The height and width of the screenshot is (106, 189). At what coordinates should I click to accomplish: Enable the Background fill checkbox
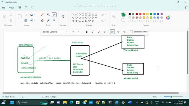pyautogui.click(x=131, y=32)
